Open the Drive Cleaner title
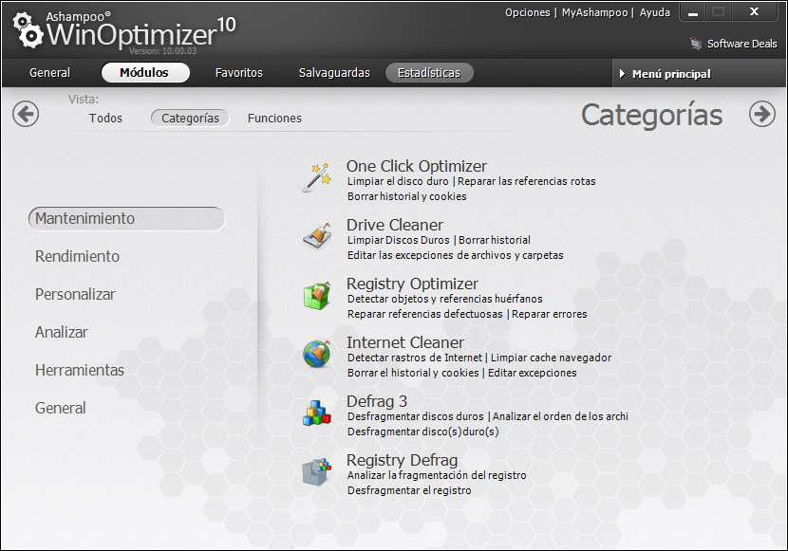This screenshot has height=551, width=788. click(x=395, y=225)
